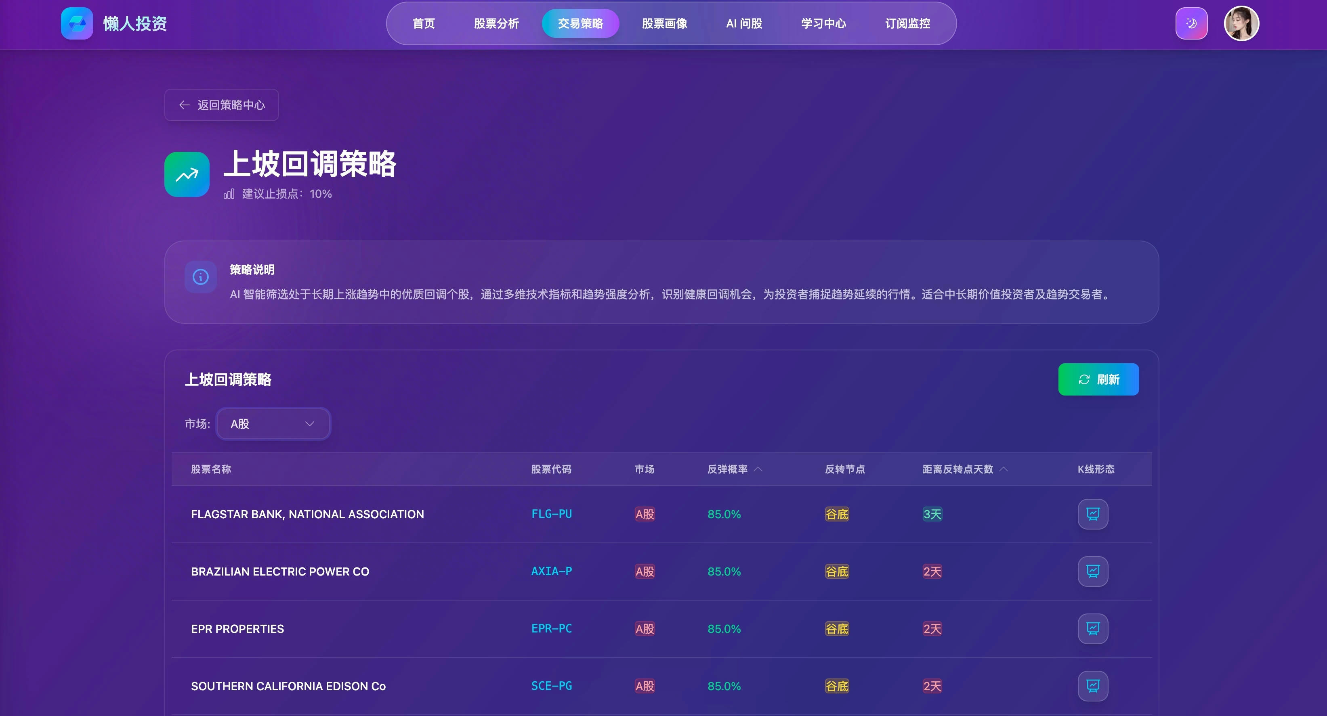This screenshot has width=1327, height=716.
Task: Open 订阅监控 nav item
Action: (x=907, y=23)
